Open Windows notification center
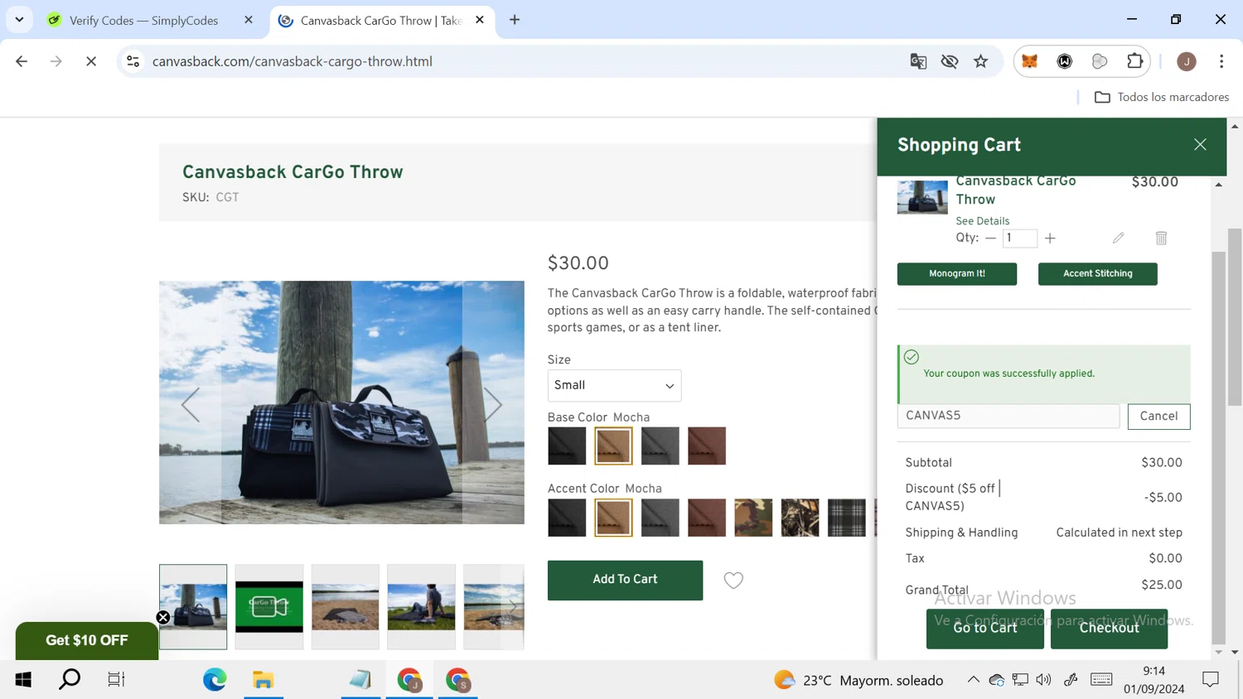This screenshot has height=699, width=1243. point(1211,680)
